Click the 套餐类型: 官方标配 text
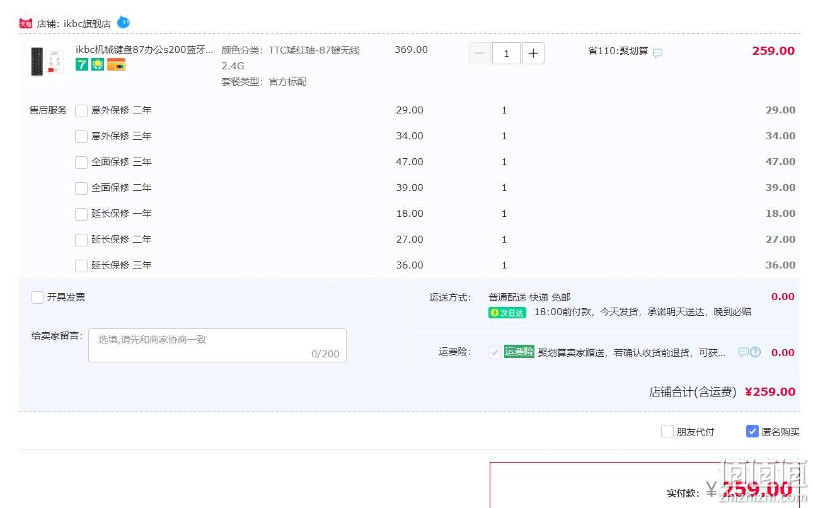Image resolution: width=813 pixels, height=508 pixels. point(264,82)
